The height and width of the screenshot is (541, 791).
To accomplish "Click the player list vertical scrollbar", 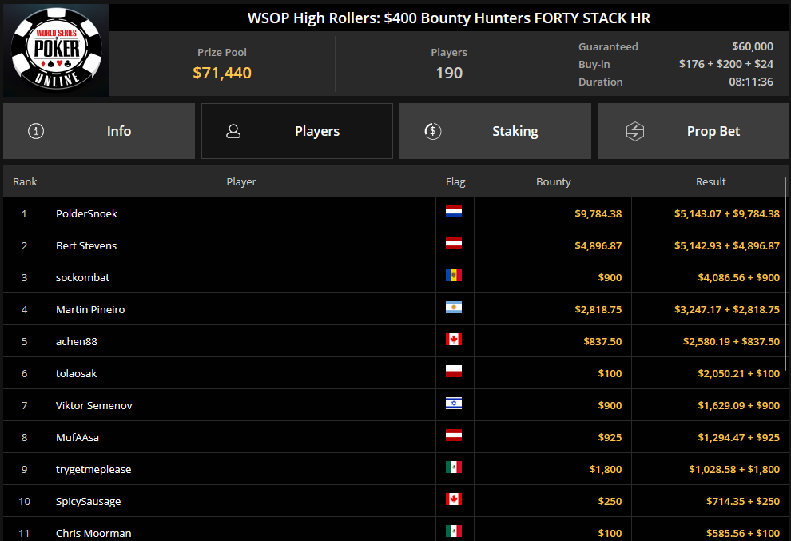I will click(x=785, y=275).
